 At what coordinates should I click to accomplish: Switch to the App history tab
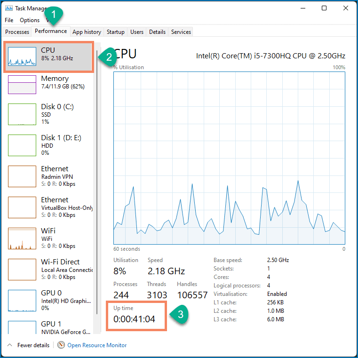87,32
